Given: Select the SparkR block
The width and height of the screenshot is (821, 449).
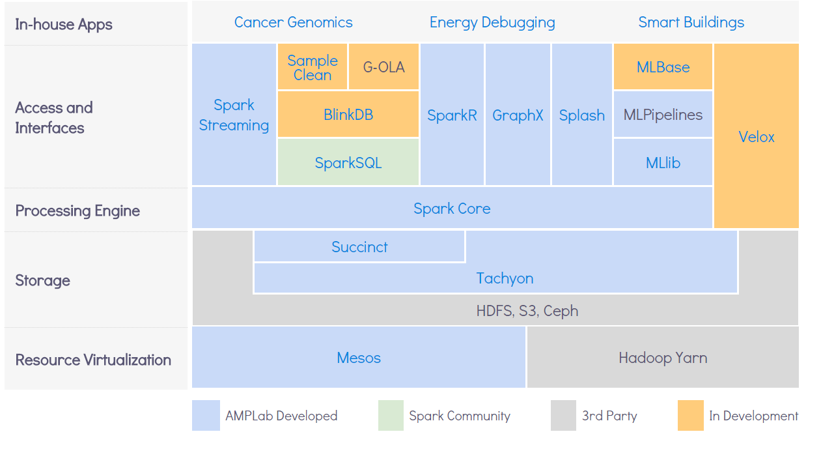Looking at the screenshot, I should pos(452,115).
